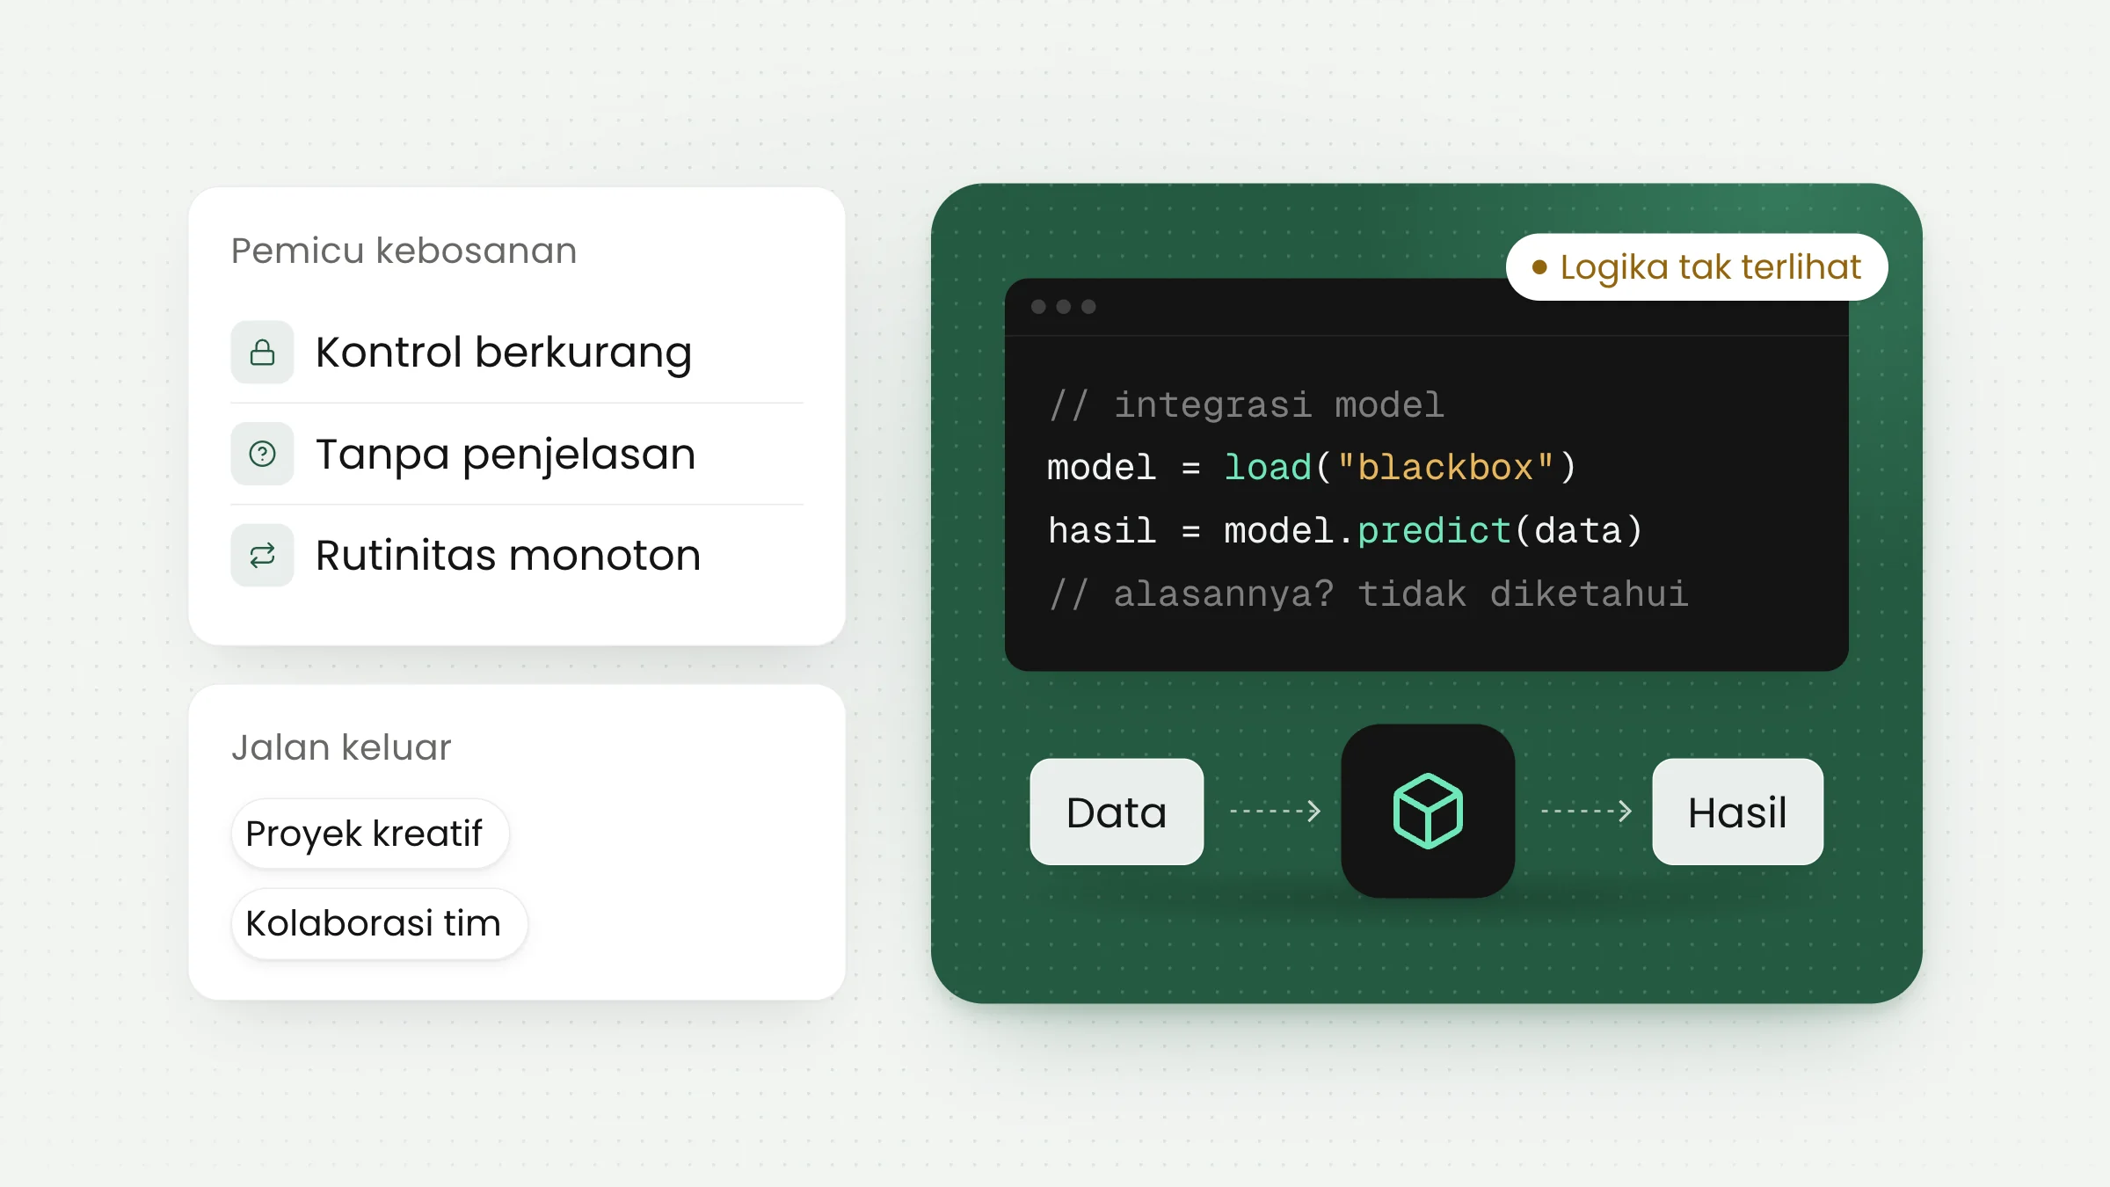This screenshot has width=2110, height=1187.
Task: Click the dashed arrow from cube to Hasil
Action: (x=1586, y=811)
